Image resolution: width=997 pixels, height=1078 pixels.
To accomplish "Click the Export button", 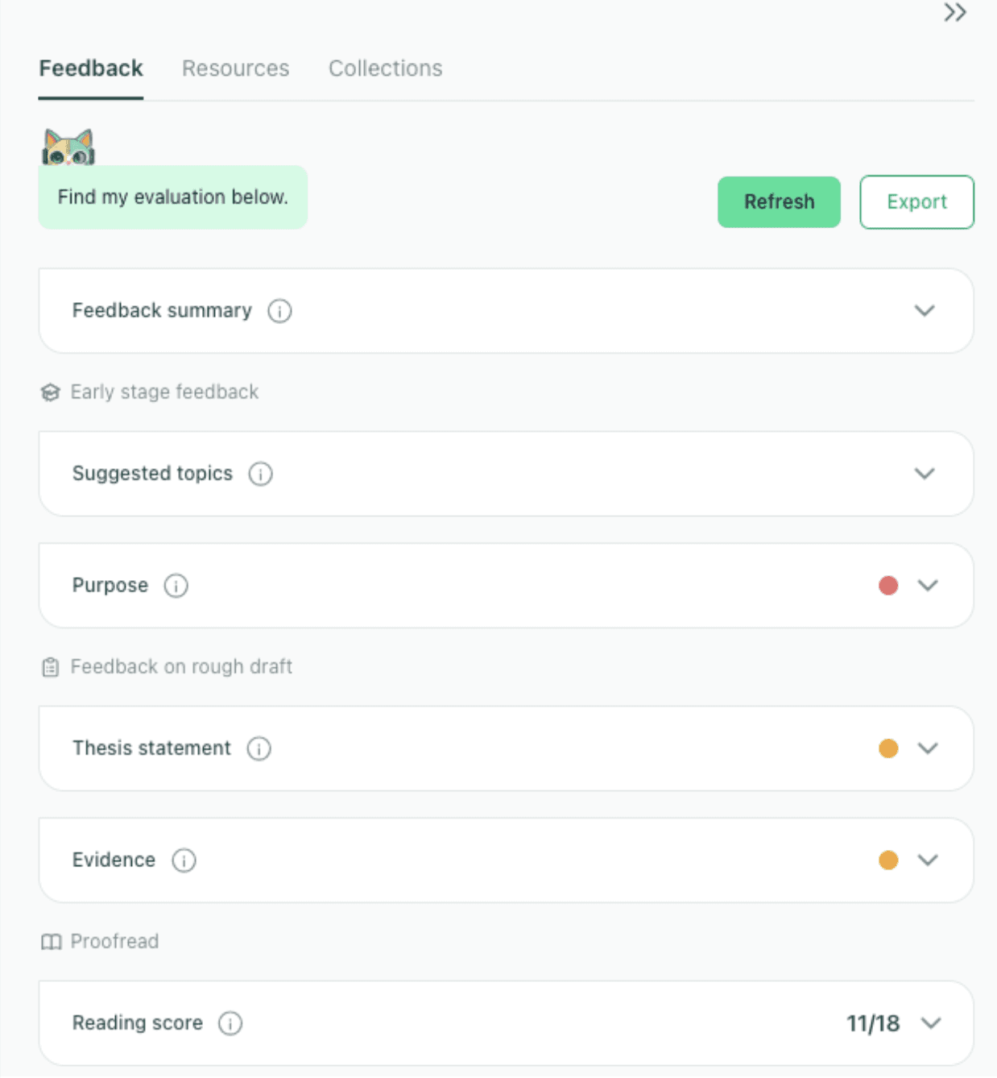I will pyautogui.click(x=916, y=202).
